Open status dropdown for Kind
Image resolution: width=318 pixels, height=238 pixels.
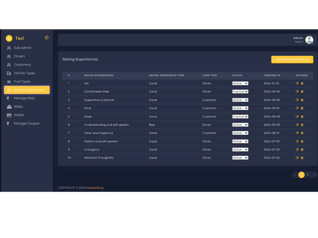click(x=240, y=108)
